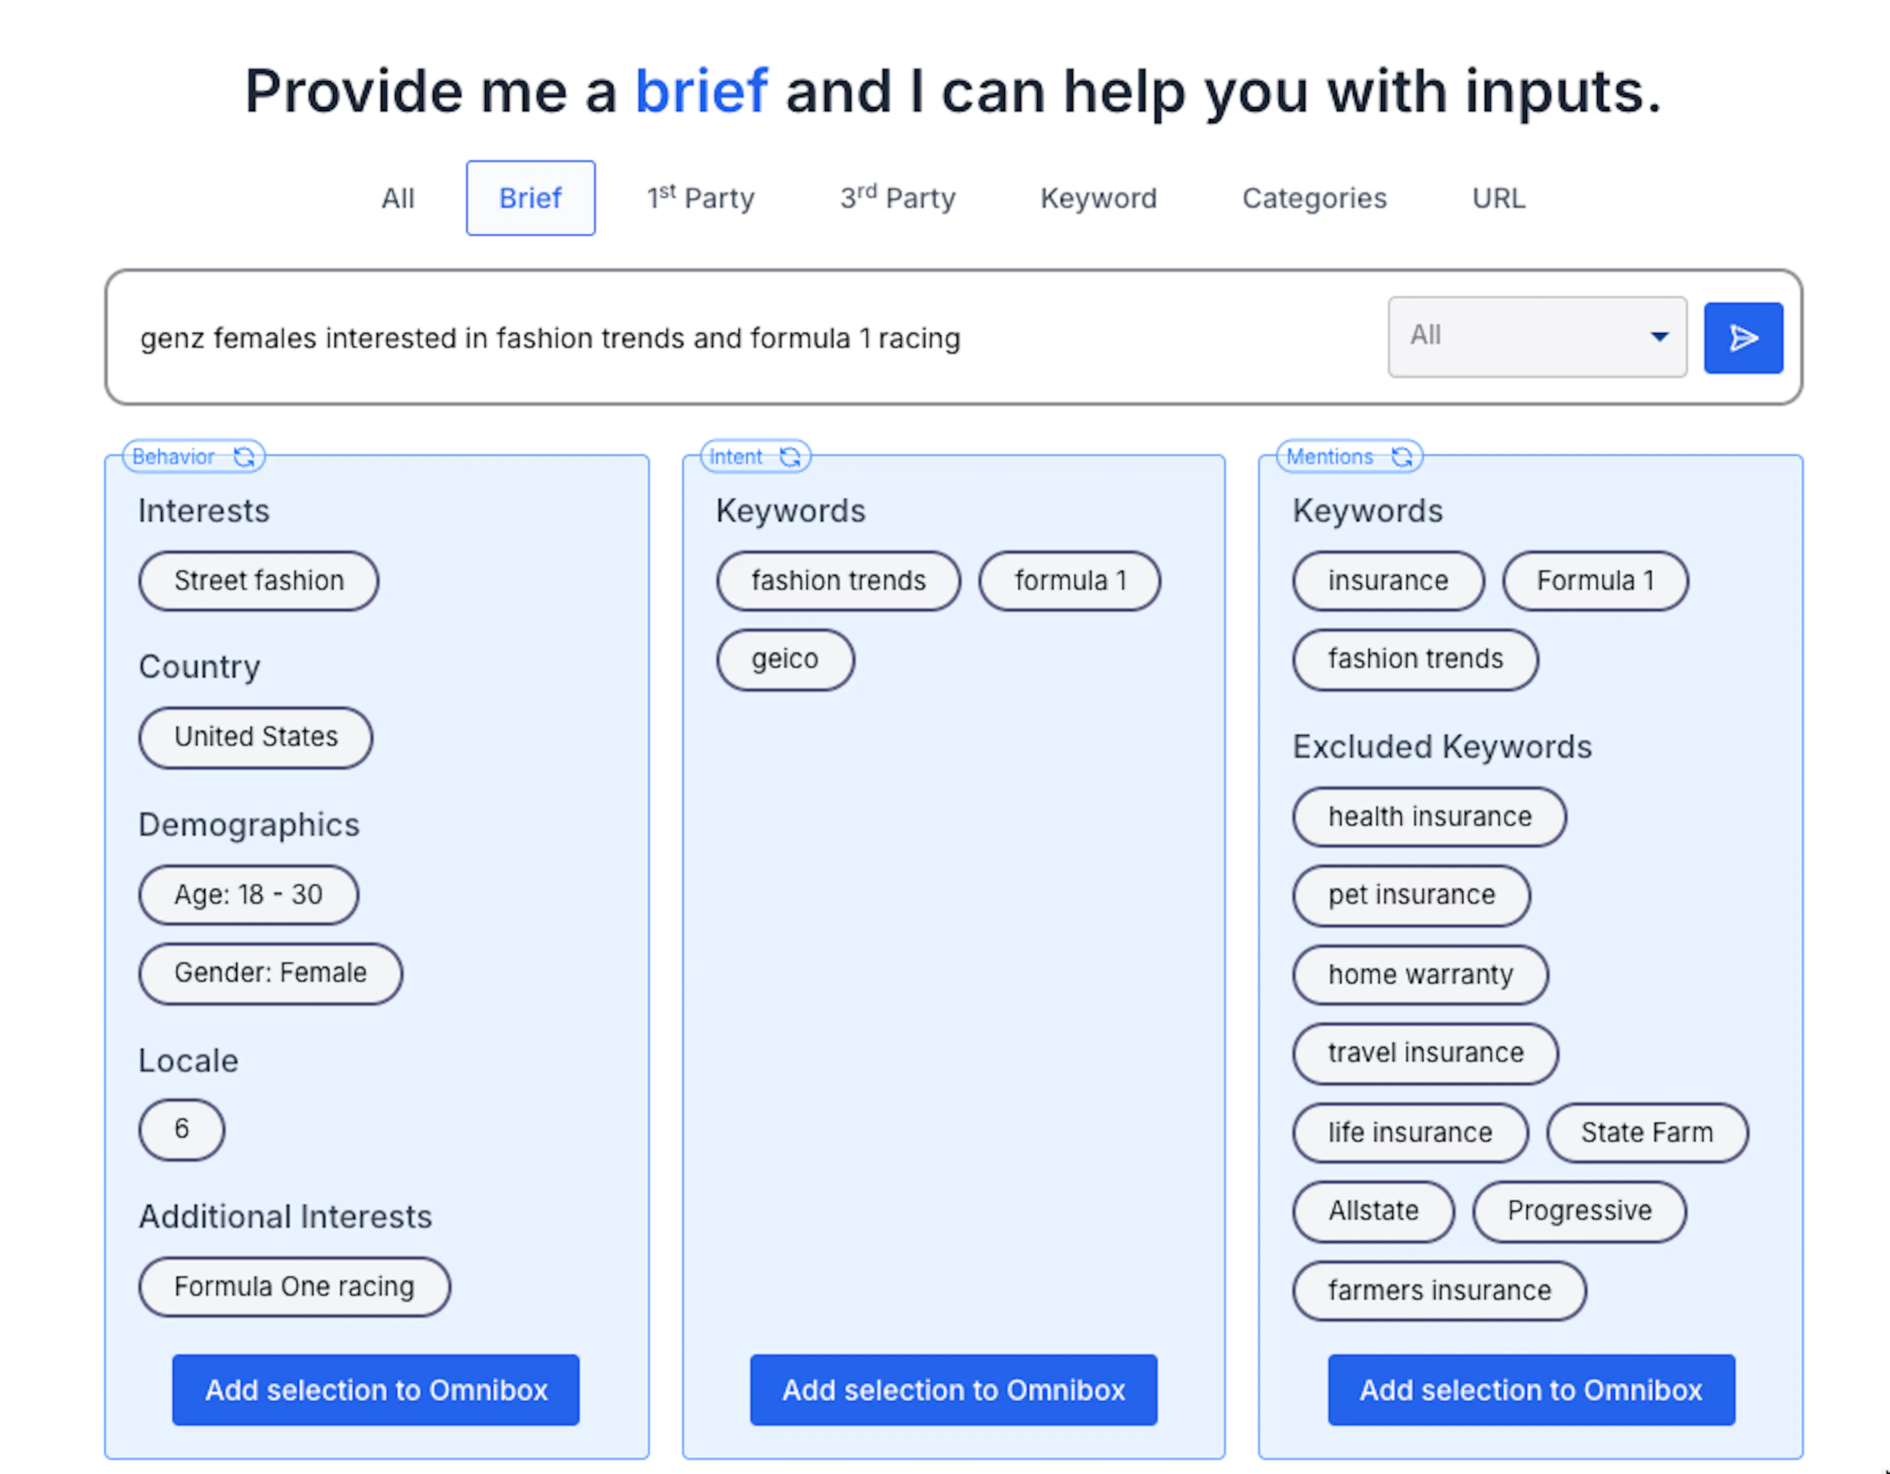
Task: Click the send arrow icon button
Action: pyautogui.click(x=1743, y=338)
